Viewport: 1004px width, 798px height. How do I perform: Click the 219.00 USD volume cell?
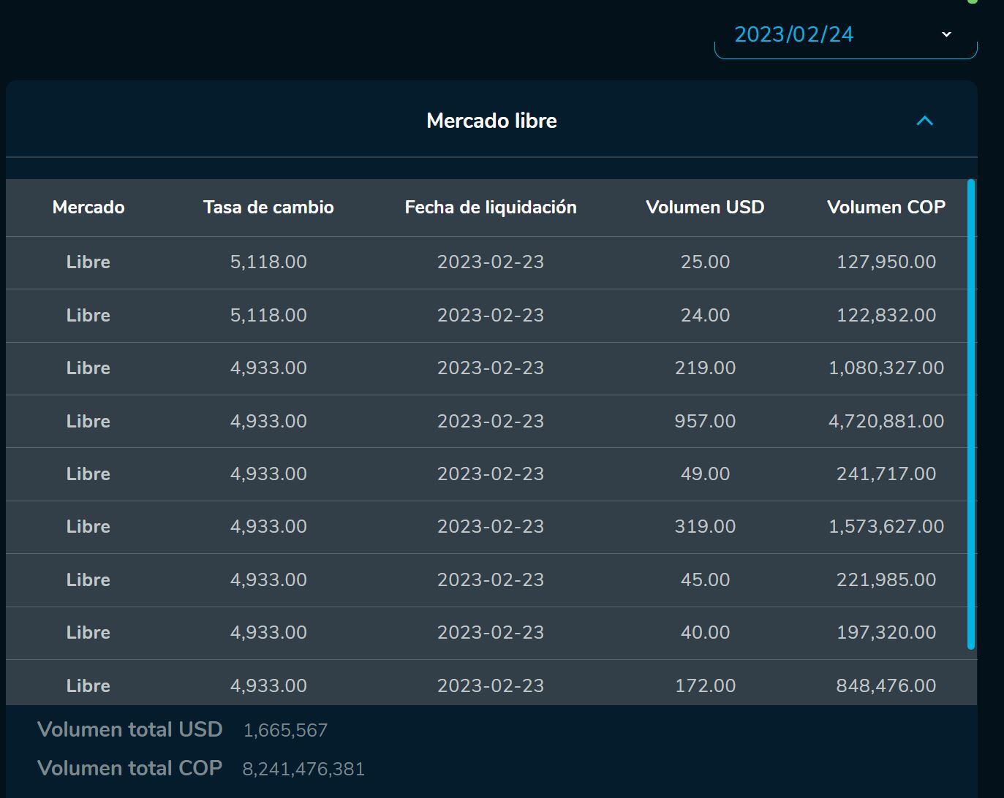705,368
